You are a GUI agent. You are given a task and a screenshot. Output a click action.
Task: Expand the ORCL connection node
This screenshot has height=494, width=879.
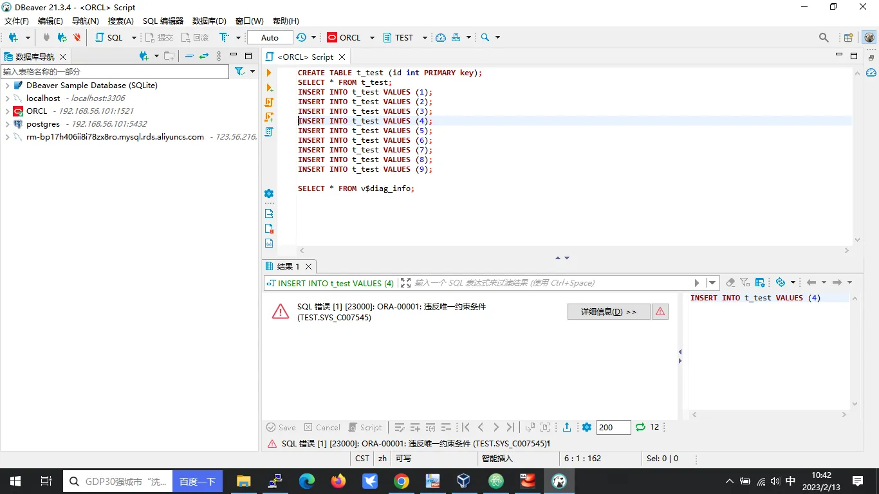tap(7, 111)
